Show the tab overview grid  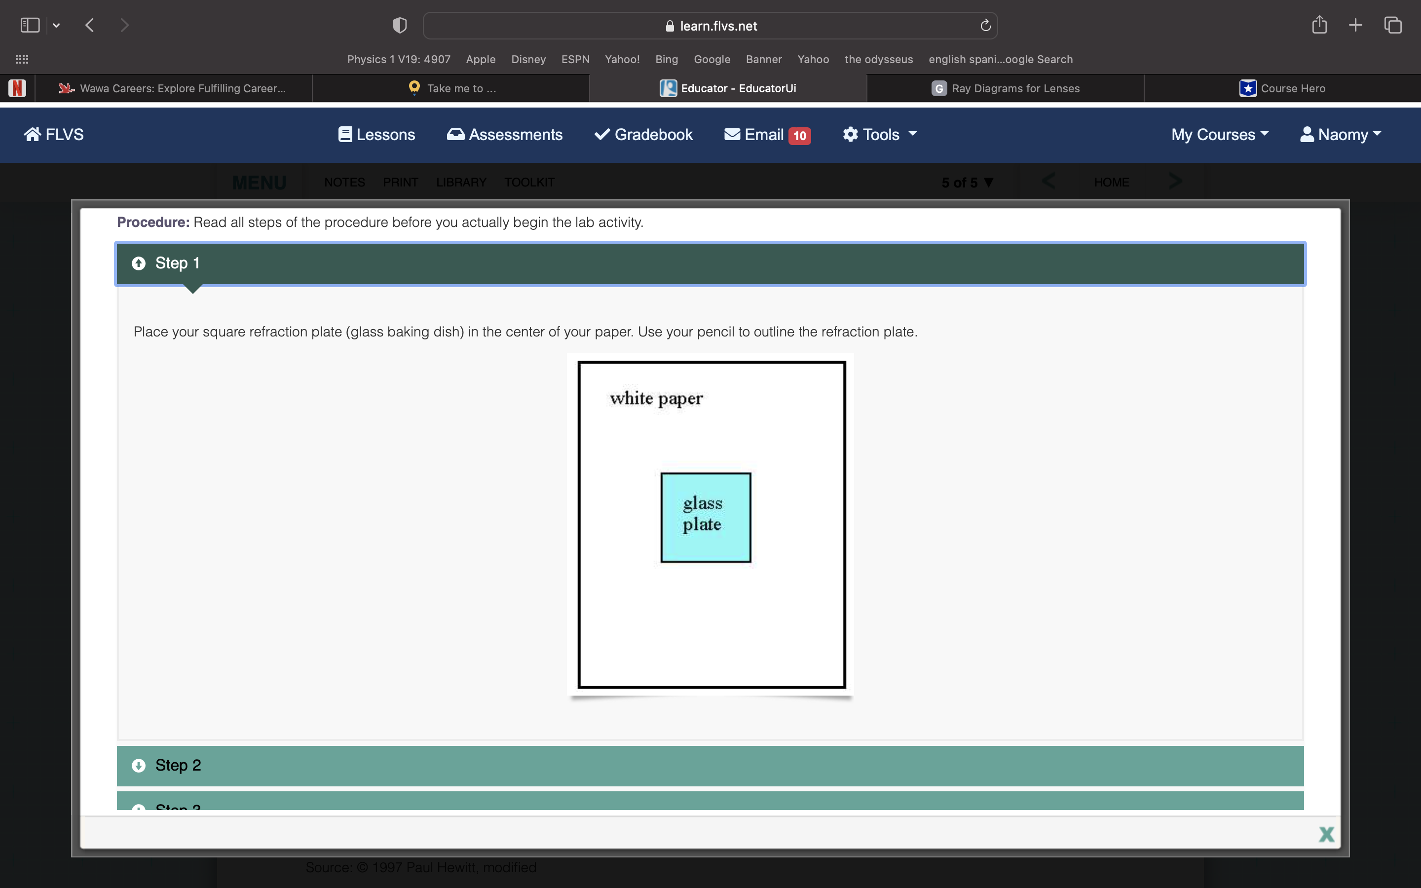tap(1392, 25)
